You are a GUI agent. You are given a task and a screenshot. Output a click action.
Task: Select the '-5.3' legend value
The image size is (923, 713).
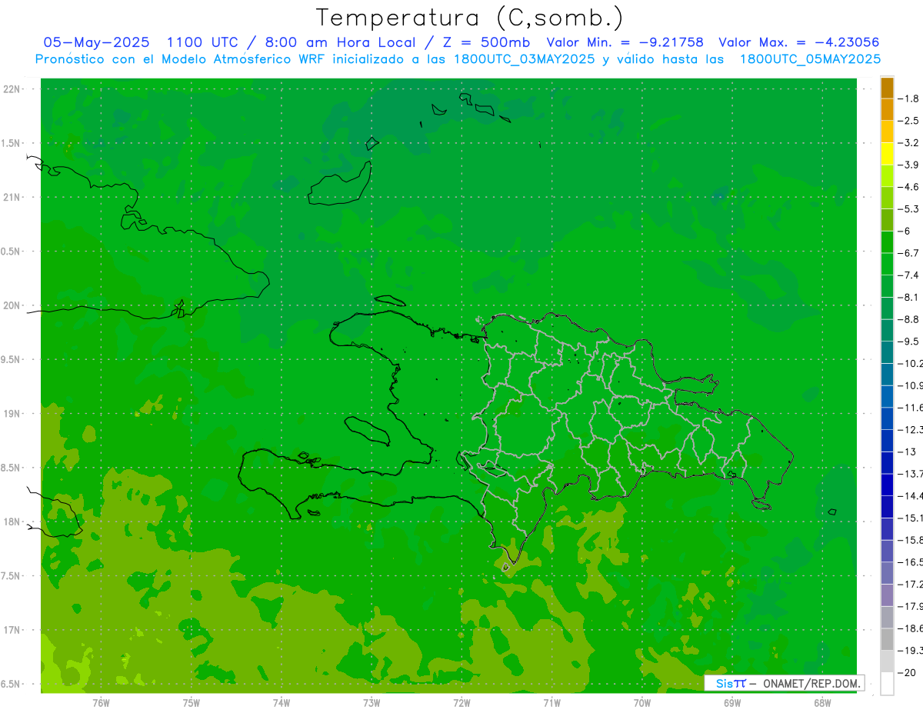point(908,208)
